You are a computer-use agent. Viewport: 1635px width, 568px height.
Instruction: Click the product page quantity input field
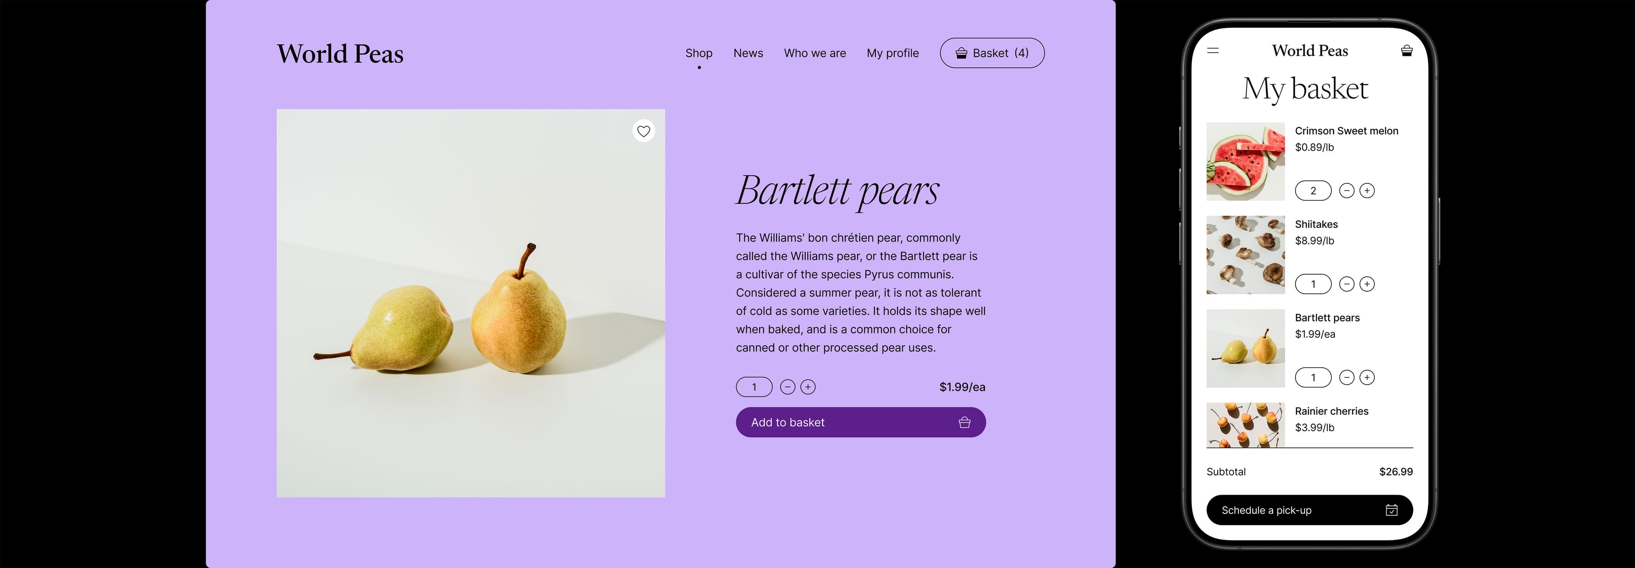(754, 387)
